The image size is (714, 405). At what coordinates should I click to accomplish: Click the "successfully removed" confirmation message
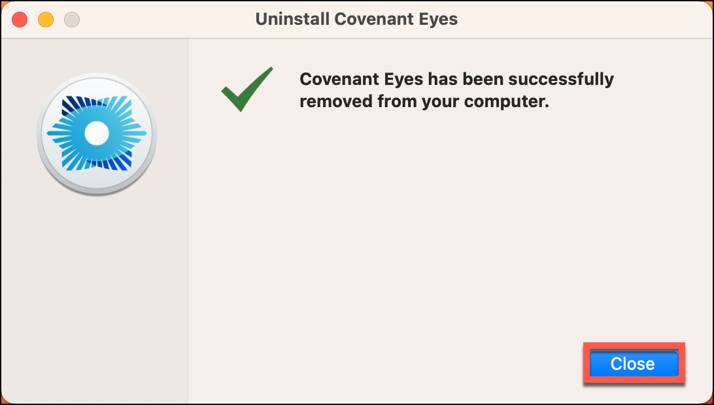(457, 90)
